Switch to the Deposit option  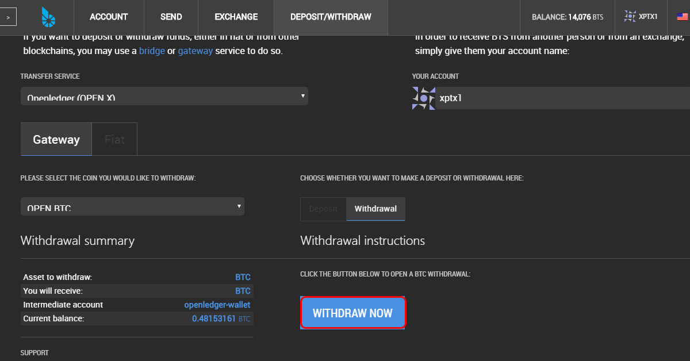coord(323,209)
